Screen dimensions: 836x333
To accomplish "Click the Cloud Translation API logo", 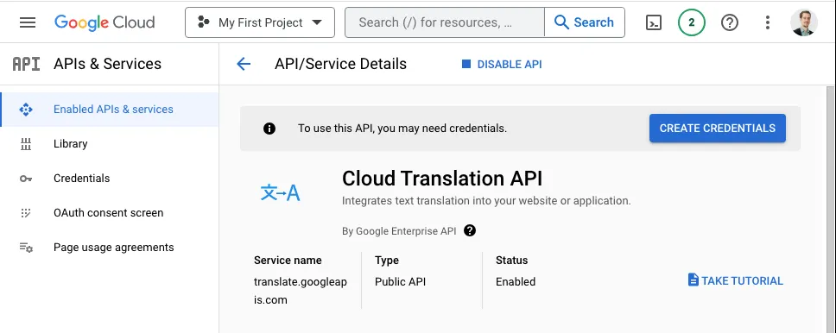I will click(x=281, y=193).
